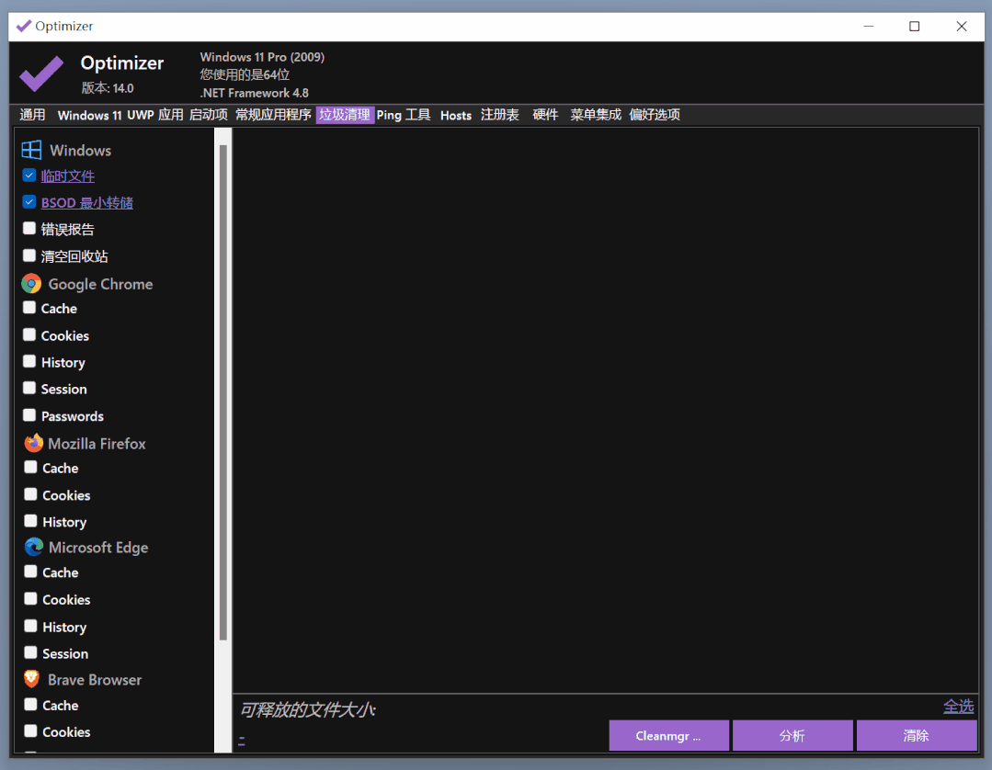Enable Google Chrome History checkbox
The width and height of the screenshot is (992, 770).
click(x=29, y=361)
